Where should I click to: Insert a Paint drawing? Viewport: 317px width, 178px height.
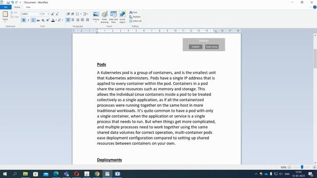coord(105,17)
